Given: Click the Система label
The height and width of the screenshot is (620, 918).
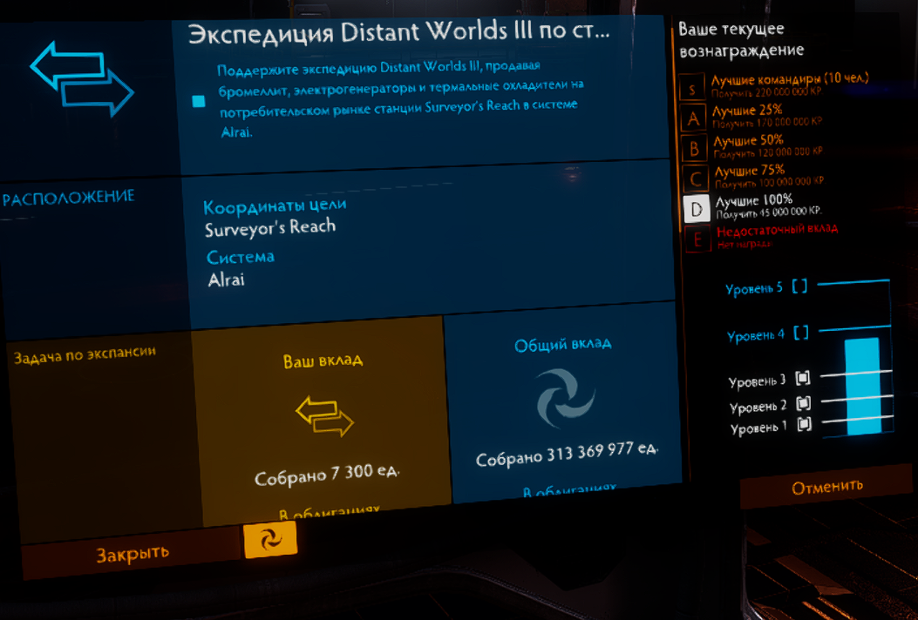Looking at the screenshot, I should pyautogui.click(x=240, y=257).
